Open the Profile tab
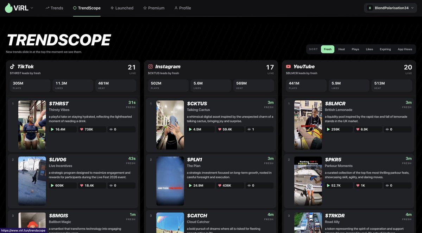The height and width of the screenshot is (233, 422). click(x=183, y=8)
